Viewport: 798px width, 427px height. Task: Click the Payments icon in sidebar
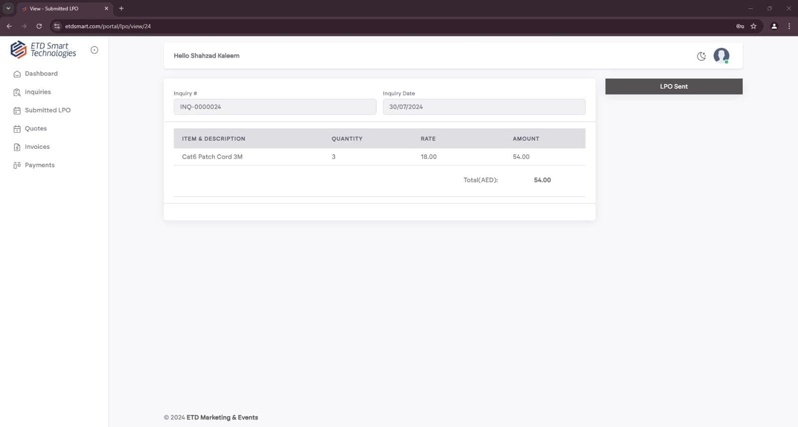[x=17, y=165]
